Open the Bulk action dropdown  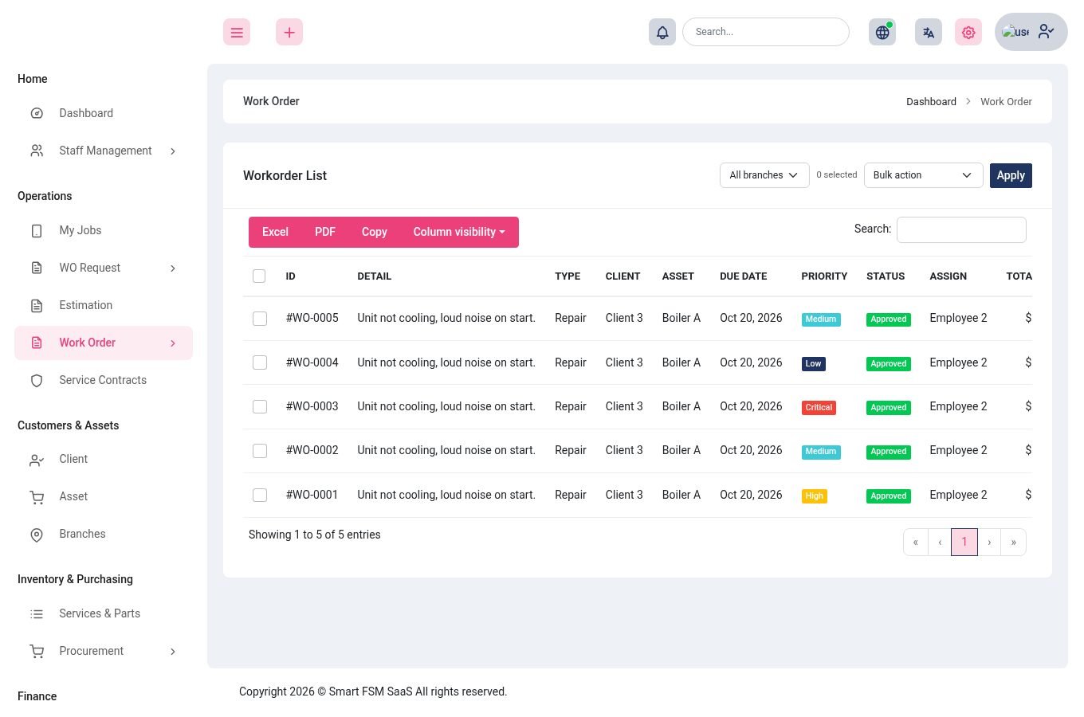[923, 175]
